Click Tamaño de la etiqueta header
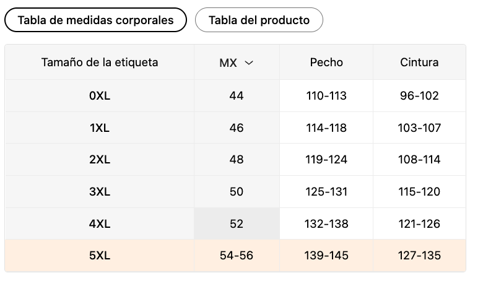 tap(100, 62)
